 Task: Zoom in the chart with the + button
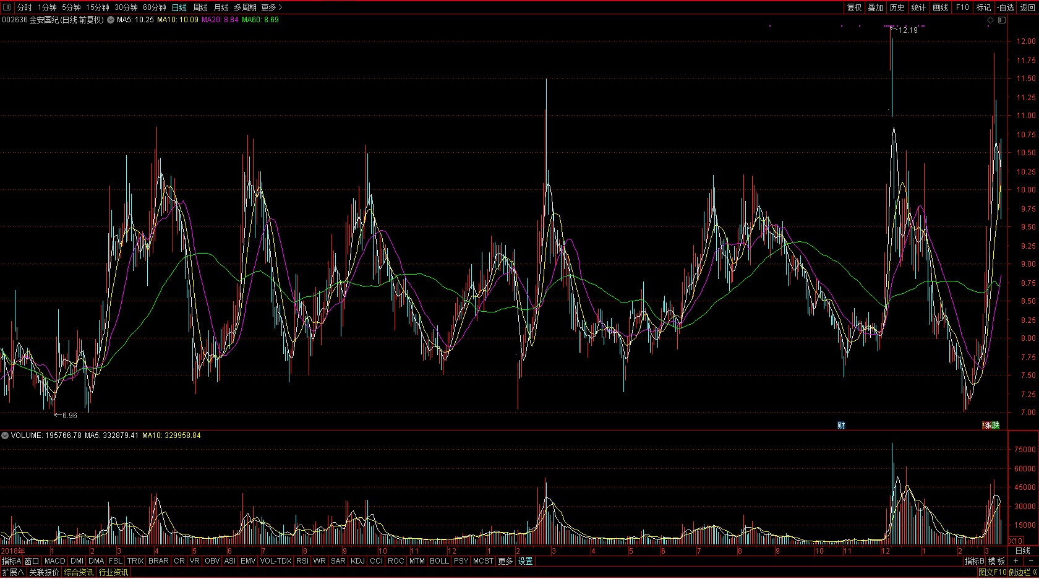click(x=1015, y=561)
